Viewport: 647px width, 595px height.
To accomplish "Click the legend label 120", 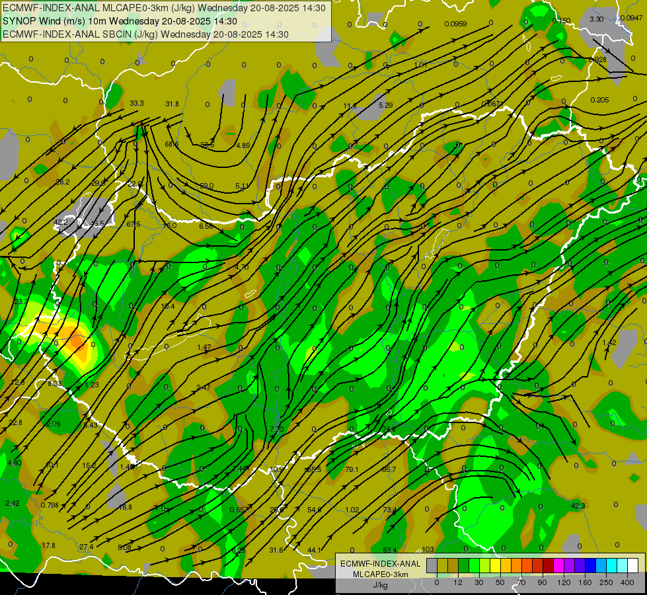I will (x=564, y=582).
